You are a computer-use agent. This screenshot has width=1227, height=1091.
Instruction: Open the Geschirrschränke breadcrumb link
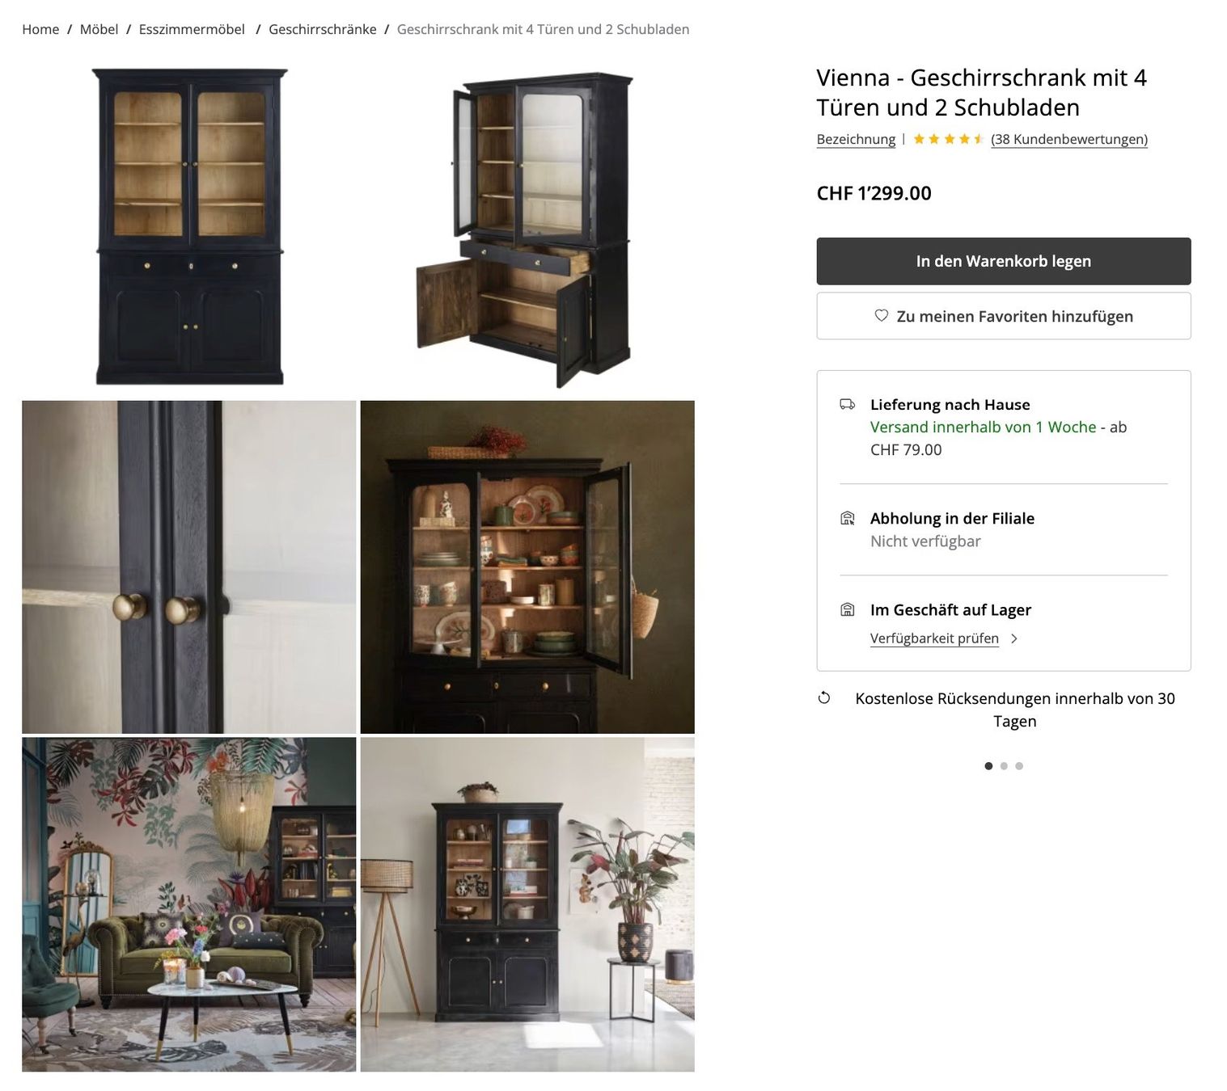point(323,29)
